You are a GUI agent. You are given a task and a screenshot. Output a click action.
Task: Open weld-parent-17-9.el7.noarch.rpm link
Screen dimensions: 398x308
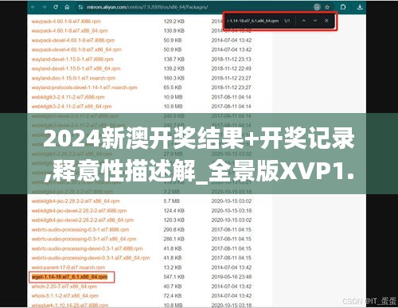click(68, 267)
